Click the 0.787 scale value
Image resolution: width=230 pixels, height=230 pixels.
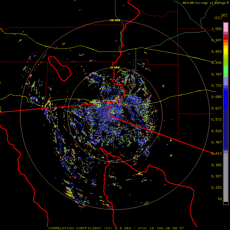216,74
